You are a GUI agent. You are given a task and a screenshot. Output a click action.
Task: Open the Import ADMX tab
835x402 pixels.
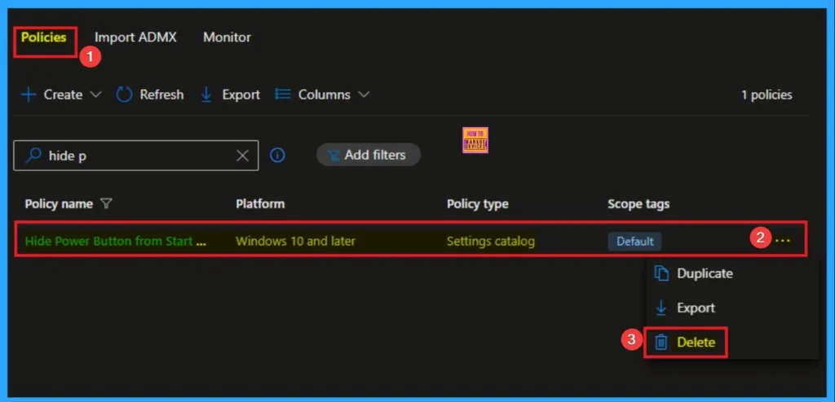(135, 37)
